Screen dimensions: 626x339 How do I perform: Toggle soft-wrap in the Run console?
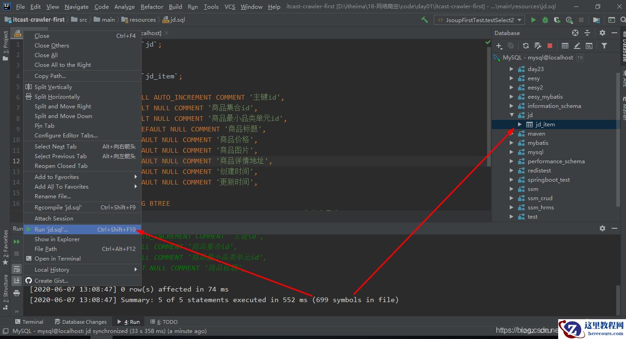(17, 268)
